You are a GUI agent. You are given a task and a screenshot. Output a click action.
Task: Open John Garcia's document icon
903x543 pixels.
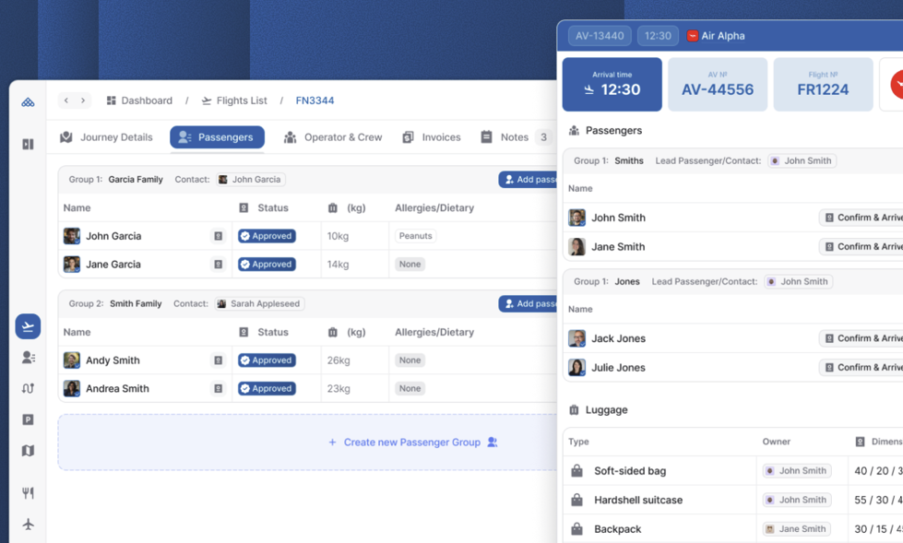click(219, 236)
